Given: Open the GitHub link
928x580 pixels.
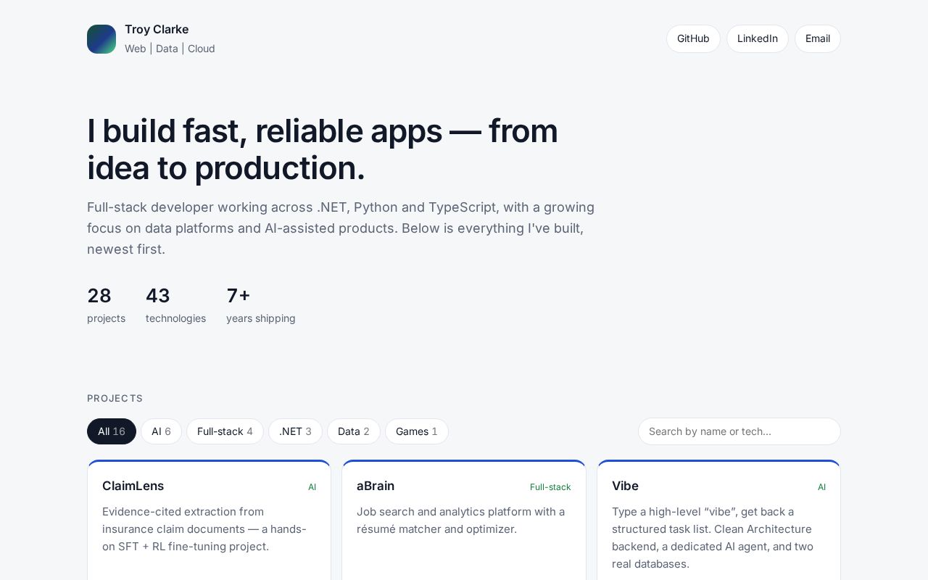Looking at the screenshot, I should 693,38.
